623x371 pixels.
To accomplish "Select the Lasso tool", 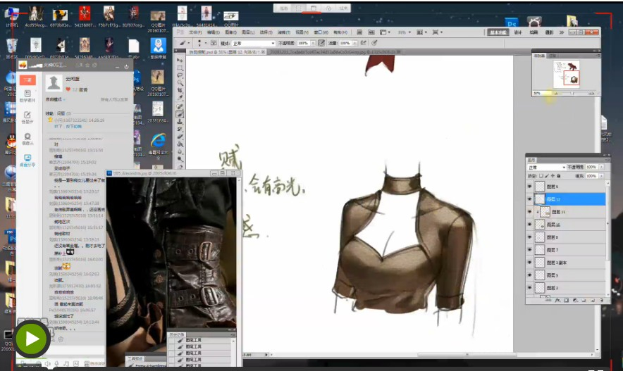I will [x=180, y=75].
